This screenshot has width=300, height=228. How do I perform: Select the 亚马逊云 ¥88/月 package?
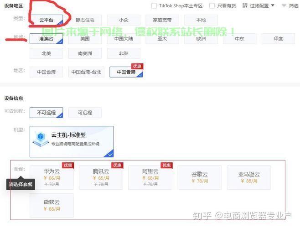coord(249,177)
